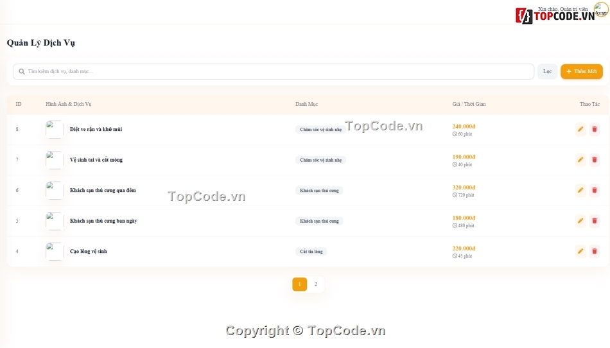Edit service "Vệ sinh tai và cắt móng"
Viewport: 610px width, 348px height.
coord(580,160)
